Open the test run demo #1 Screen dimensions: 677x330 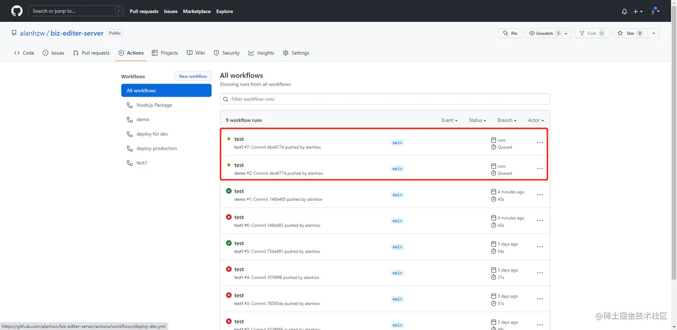[x=239, y=191]
